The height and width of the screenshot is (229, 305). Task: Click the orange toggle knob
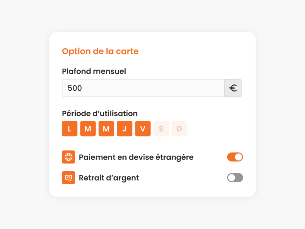[238, 157]
